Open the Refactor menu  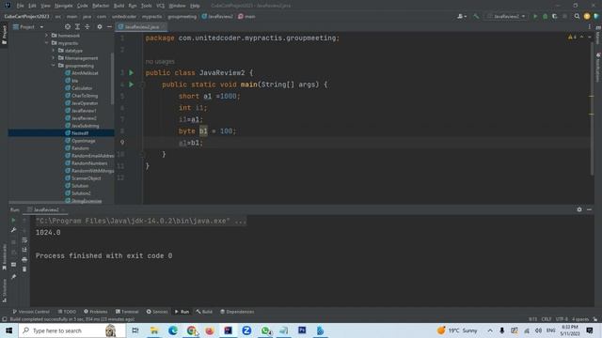pos(101,6)
